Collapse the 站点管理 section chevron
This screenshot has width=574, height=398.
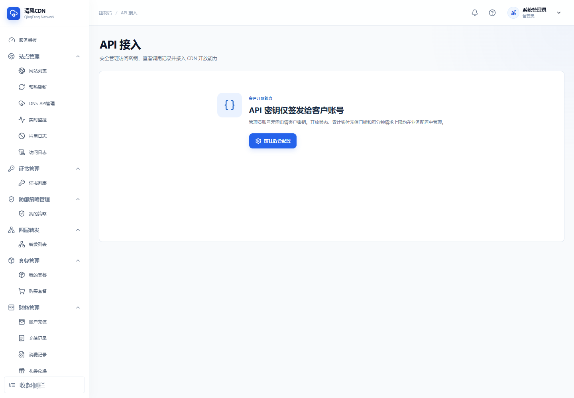click(x=78, y=57)
